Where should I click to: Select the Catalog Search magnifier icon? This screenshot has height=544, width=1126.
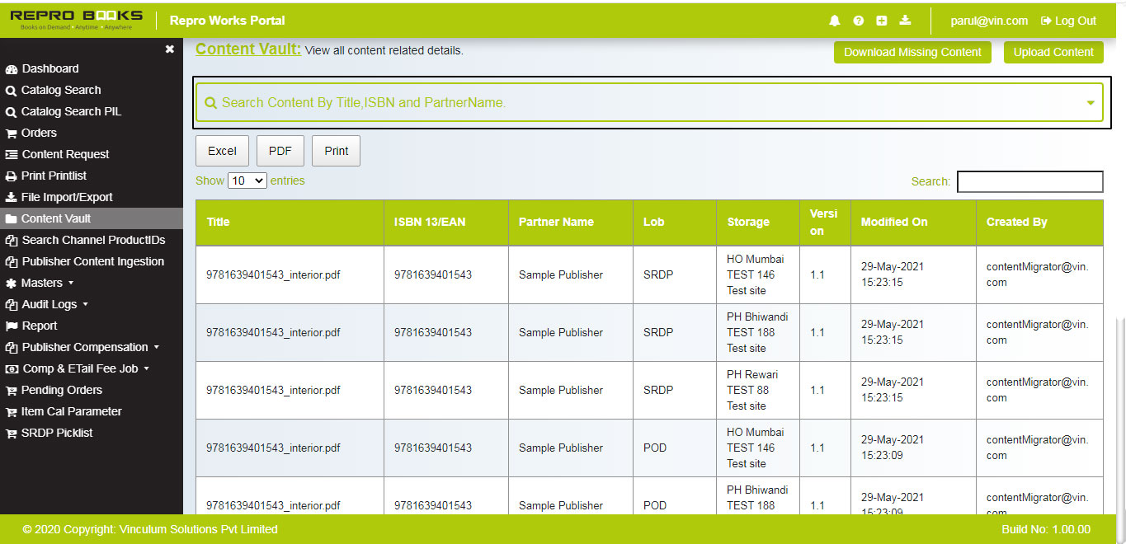click(10, 90)
